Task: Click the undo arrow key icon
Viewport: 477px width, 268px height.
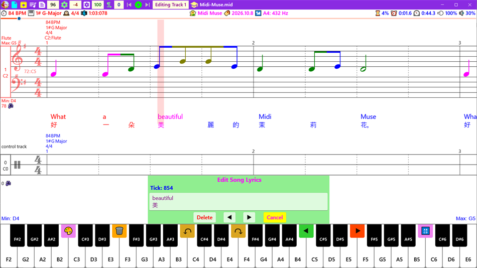Action: pos(187,231)
